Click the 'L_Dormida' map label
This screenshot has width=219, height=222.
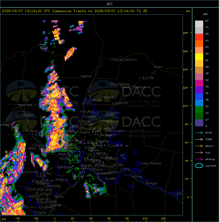point(150,183)
